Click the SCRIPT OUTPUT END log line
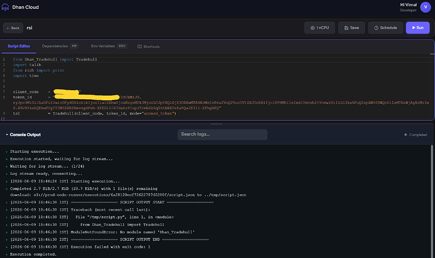Image resolution: width=435 pixels, height=258 pixels. pyautogui.click(x=109, y=240)
